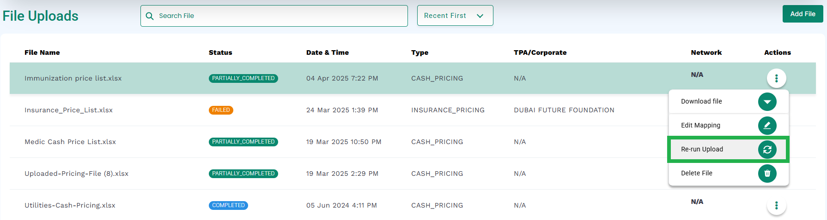The height and width of the screenshot is (220, 827).
Task: Focus the Search File input field
Action: tap(274, 16)
